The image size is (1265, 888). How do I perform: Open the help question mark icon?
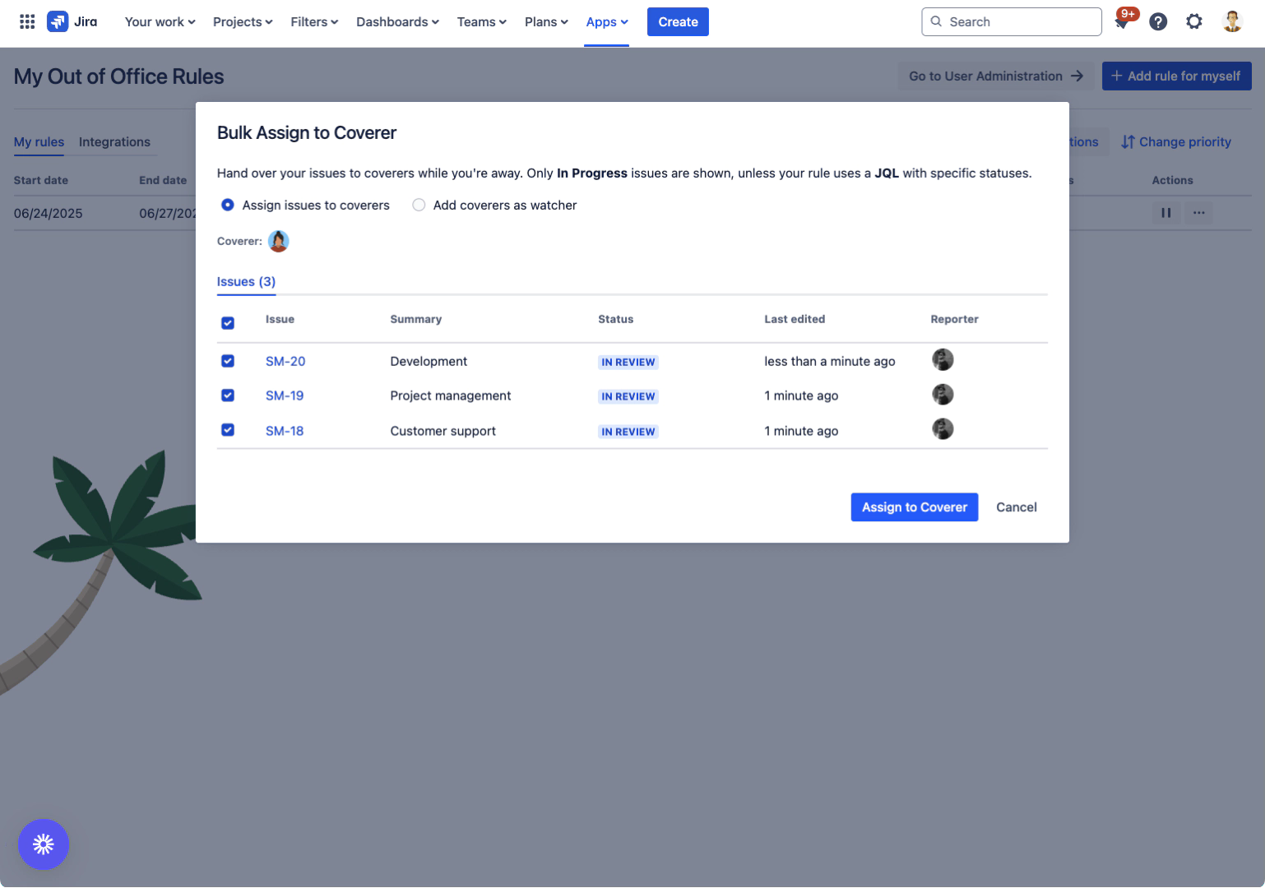tap(1158, 22)
